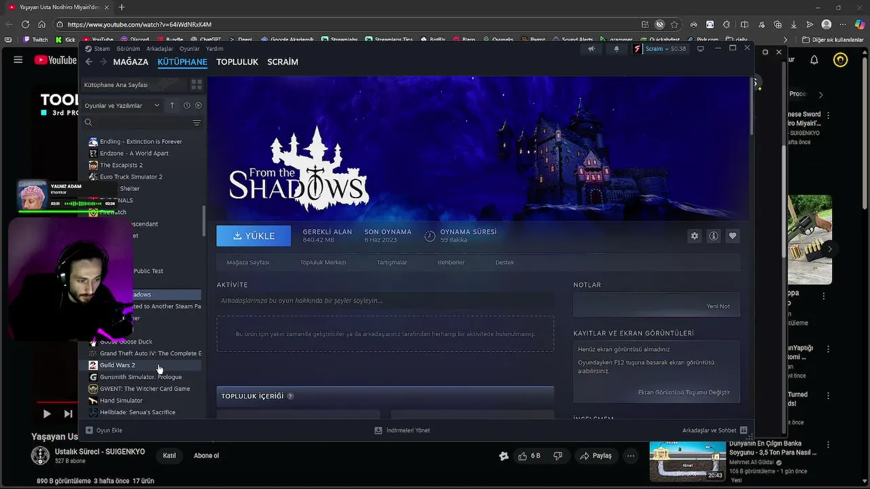Open the Steam menu in menu bar
The image size is (870, 489).
pos(102,49)
